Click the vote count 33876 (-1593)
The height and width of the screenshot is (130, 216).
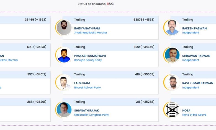(x=144, y=20)
